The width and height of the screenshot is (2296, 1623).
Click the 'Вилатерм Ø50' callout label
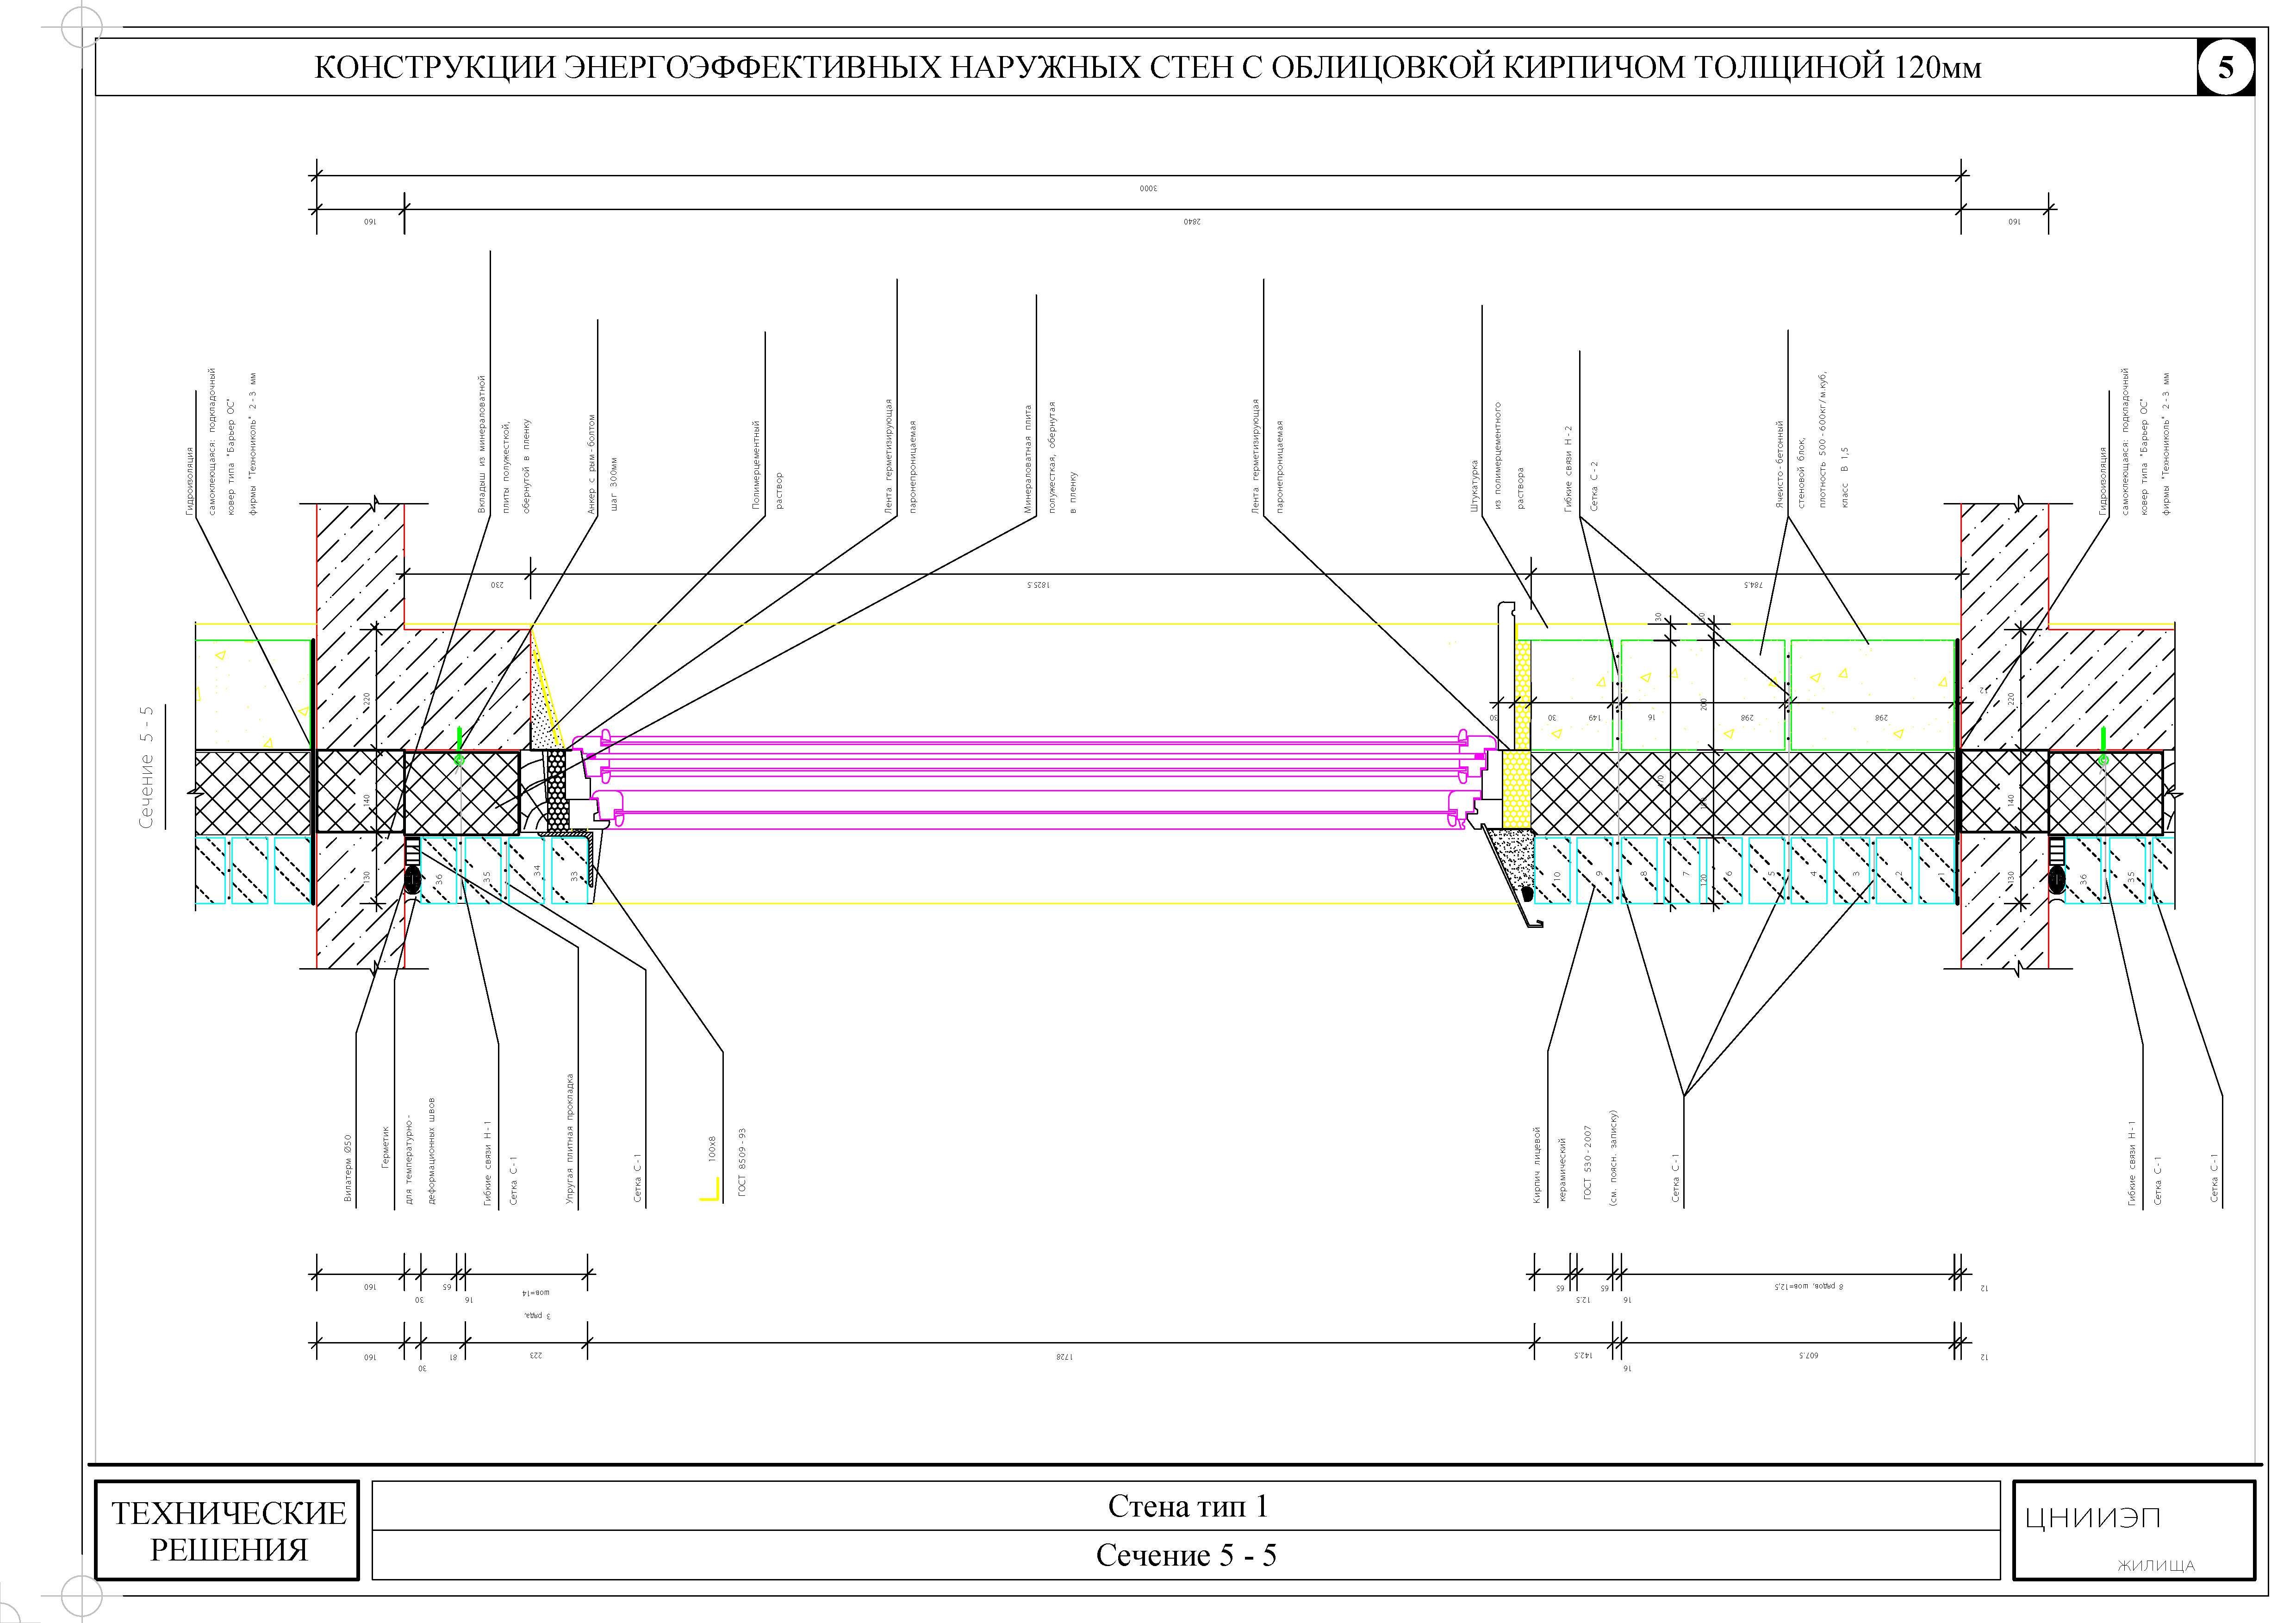click(x=348, y=1168)
